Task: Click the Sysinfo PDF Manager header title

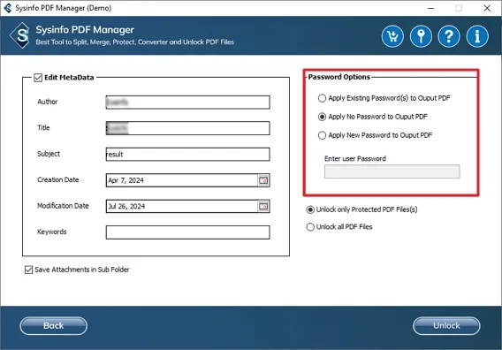Action: (85, 30)
